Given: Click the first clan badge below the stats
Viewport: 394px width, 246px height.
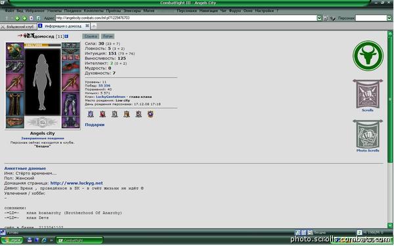Looking at the screenshot, I should pos(91,114).
